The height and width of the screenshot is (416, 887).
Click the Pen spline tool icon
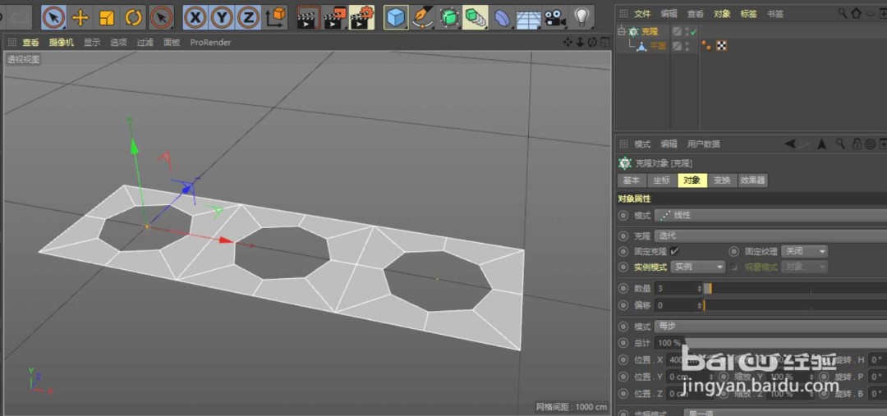pos(422,17)
